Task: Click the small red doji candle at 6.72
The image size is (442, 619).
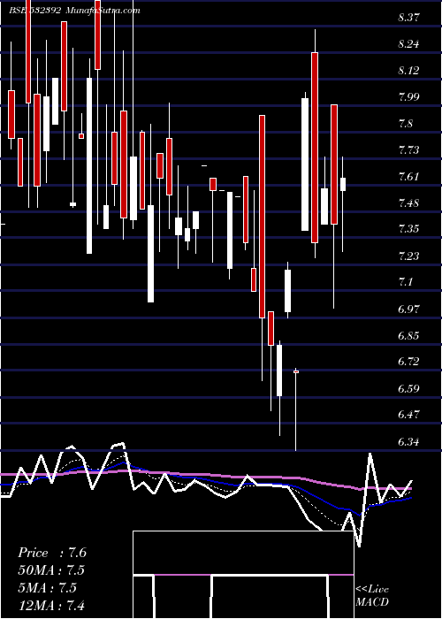Action: tap(296, 371)
